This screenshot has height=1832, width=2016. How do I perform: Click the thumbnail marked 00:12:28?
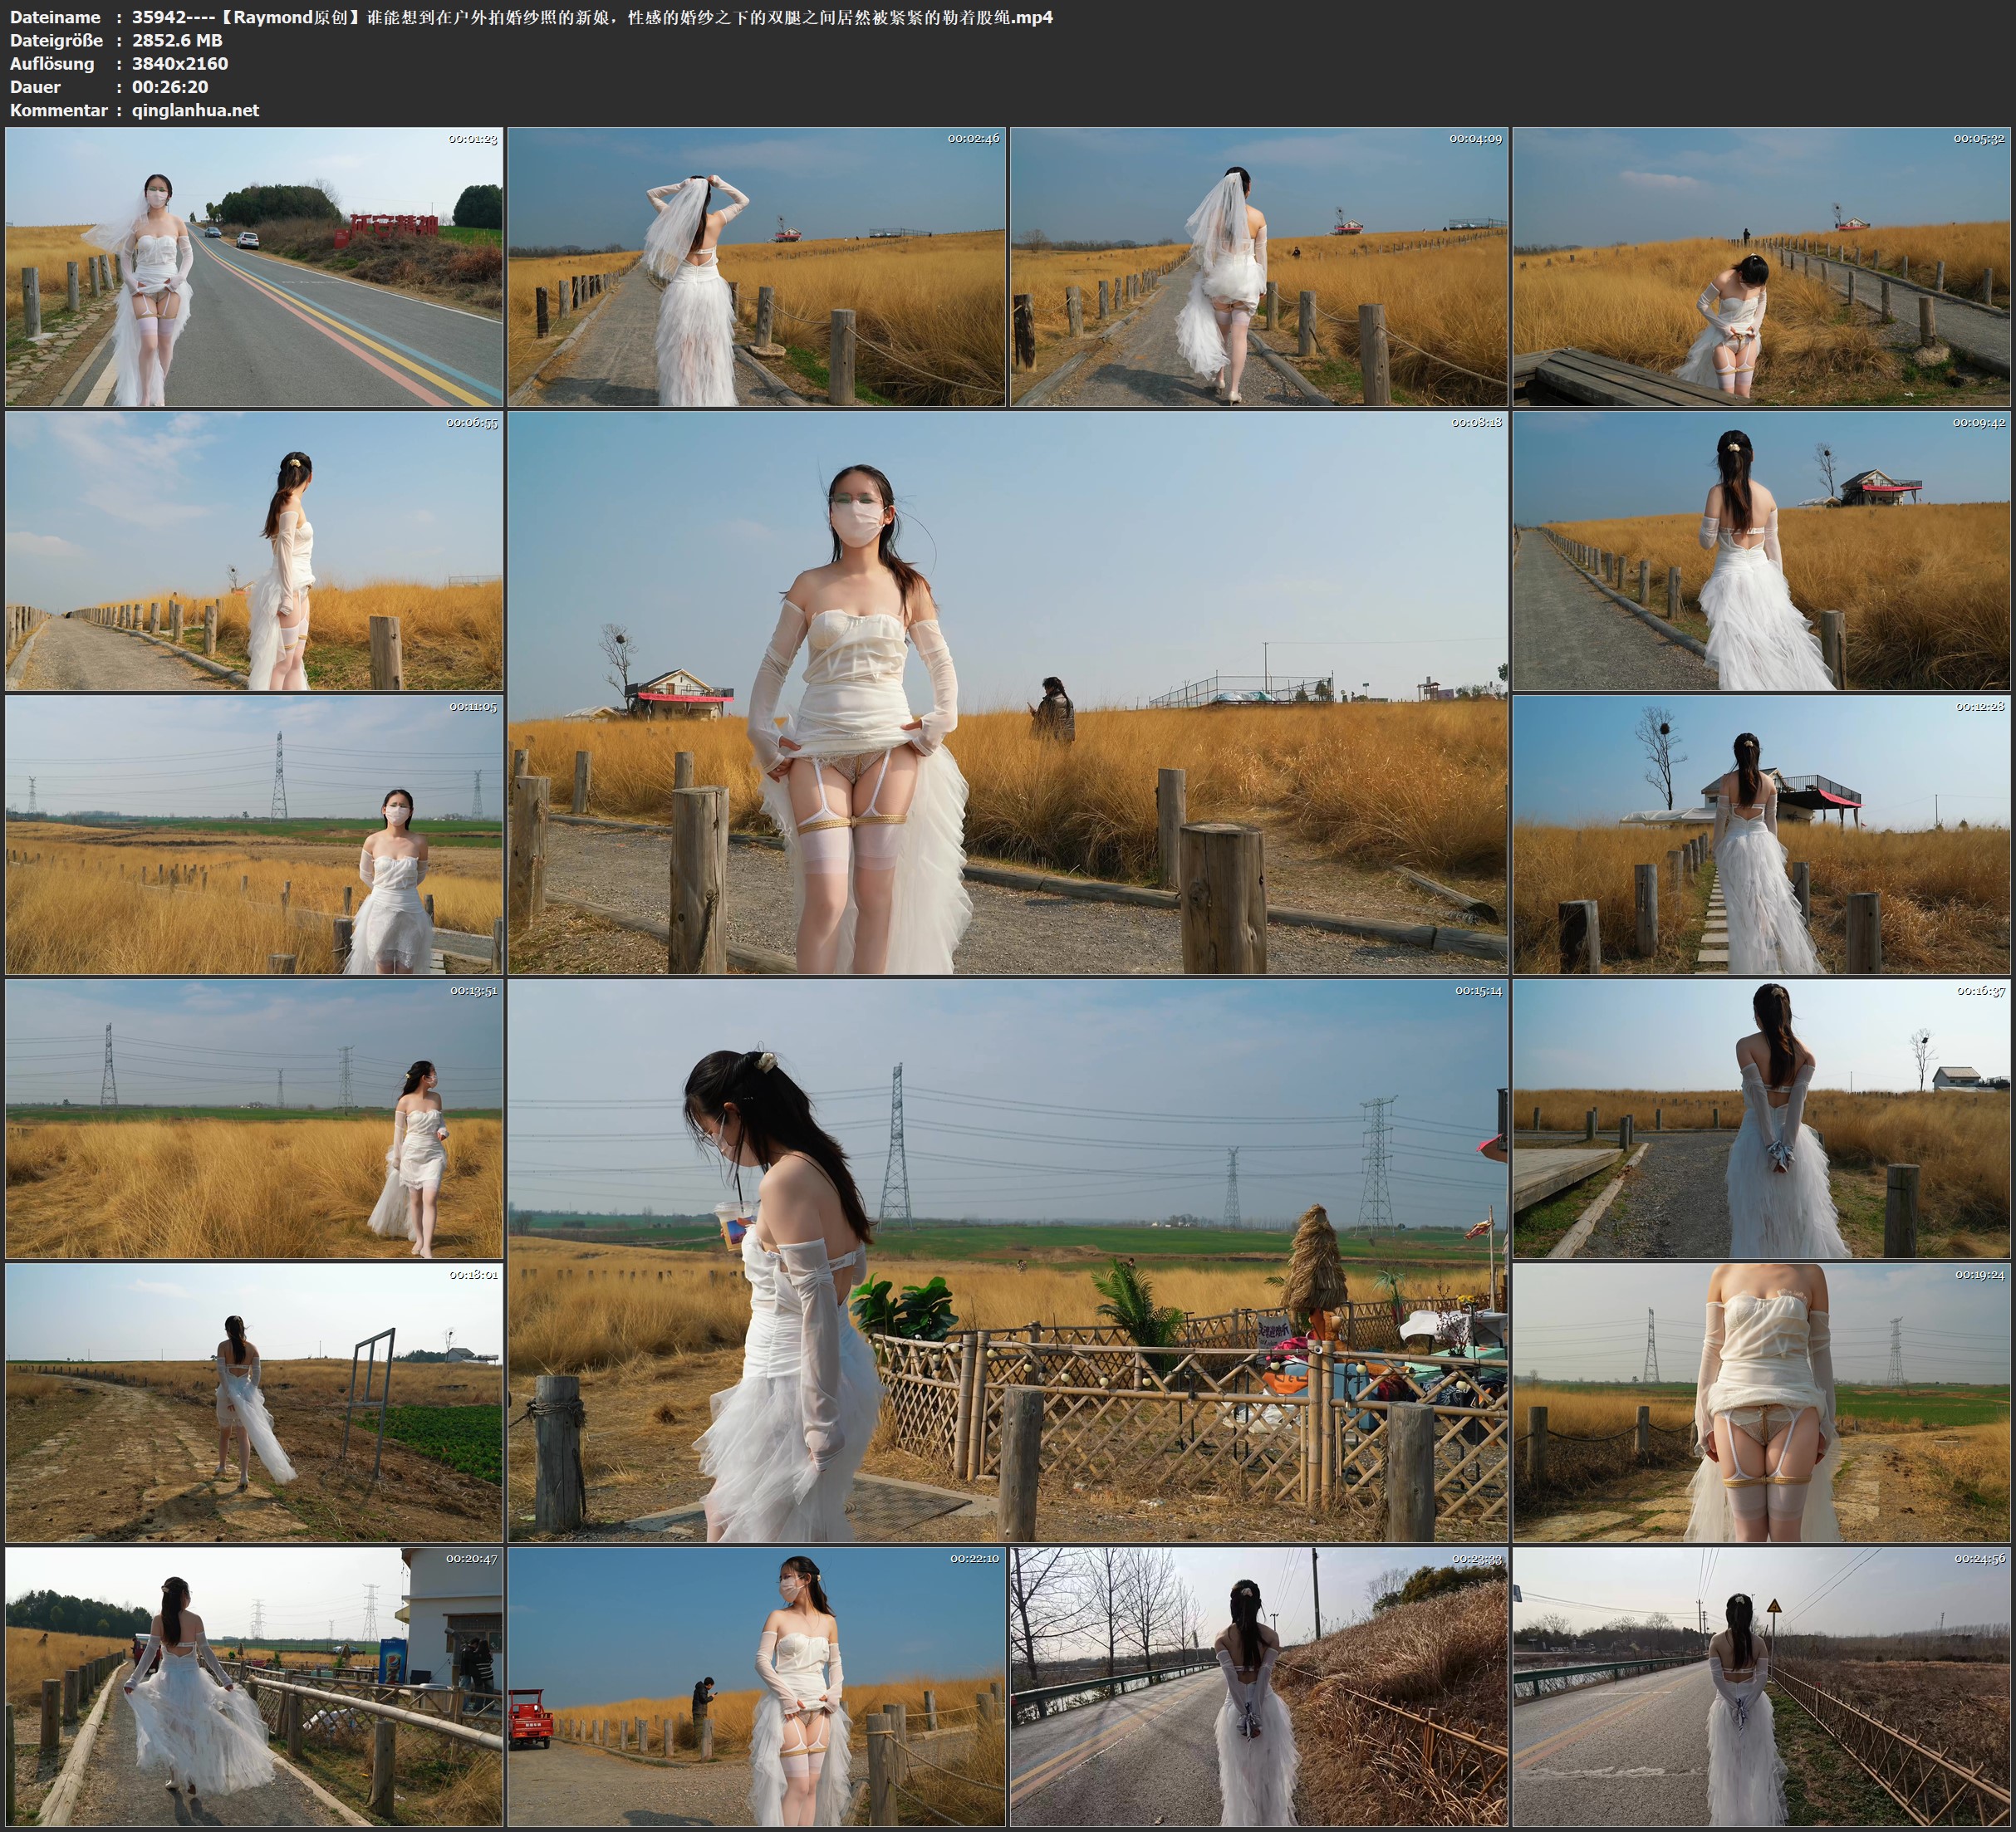click(1762, 835)
